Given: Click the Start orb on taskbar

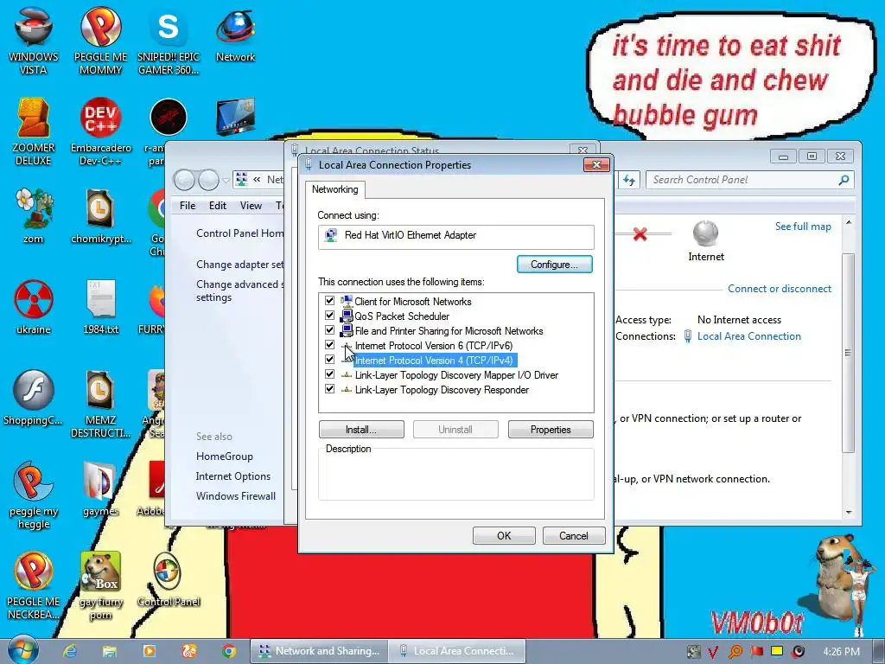Looking at the screenshot, I should coord(23,650).
